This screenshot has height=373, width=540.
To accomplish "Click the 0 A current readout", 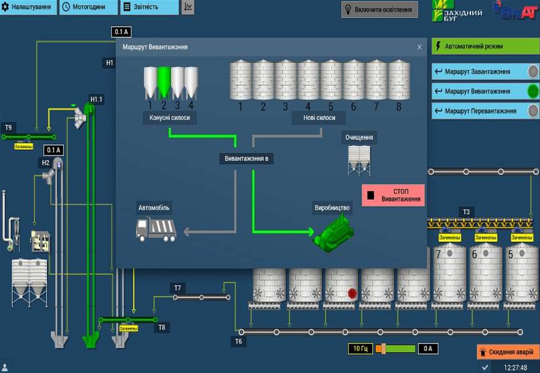I will (428, 349).
